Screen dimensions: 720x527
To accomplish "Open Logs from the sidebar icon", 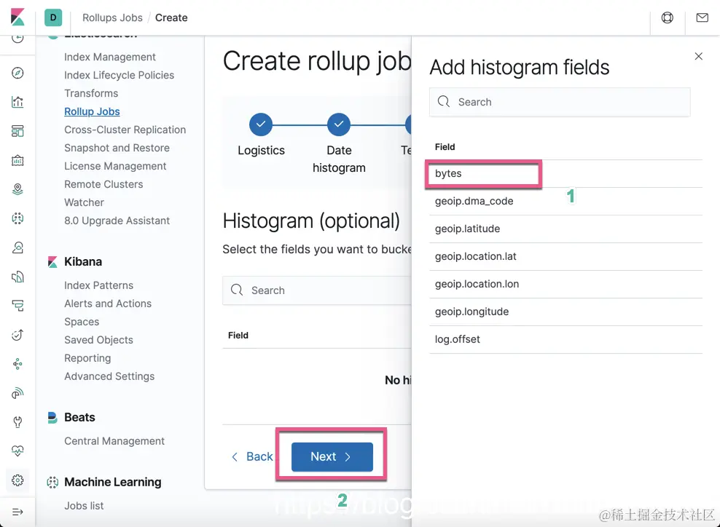I will 17,277.
